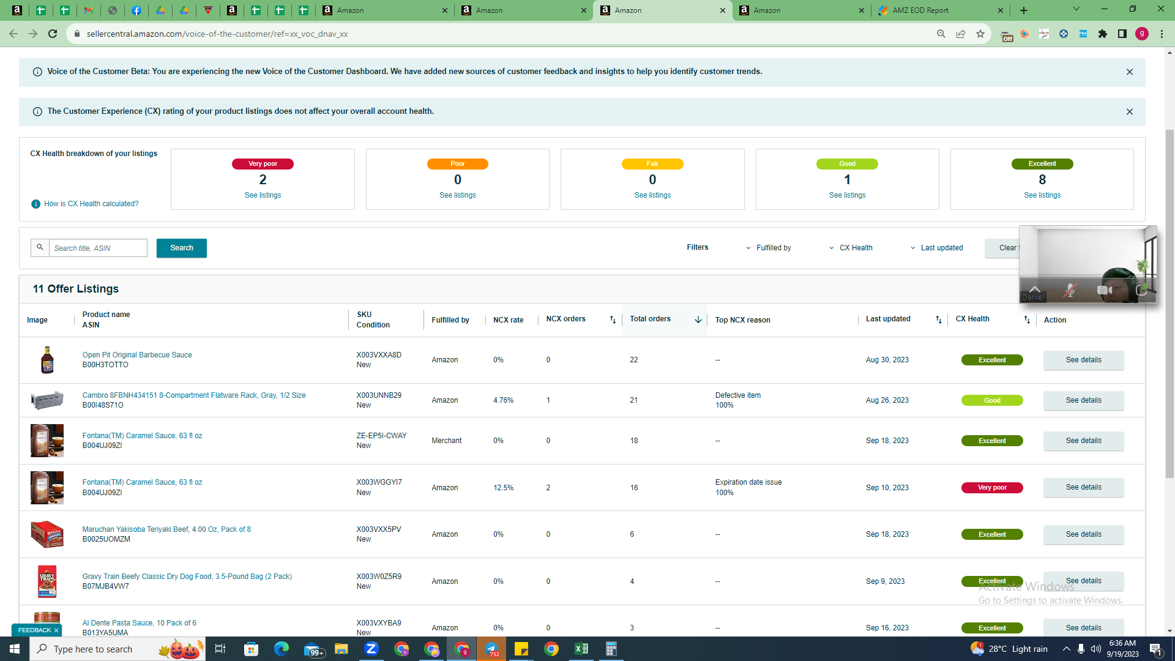Open Zoom from the taskbar
Viewport: 1175px width, 661px height.
tap(371, 649)
